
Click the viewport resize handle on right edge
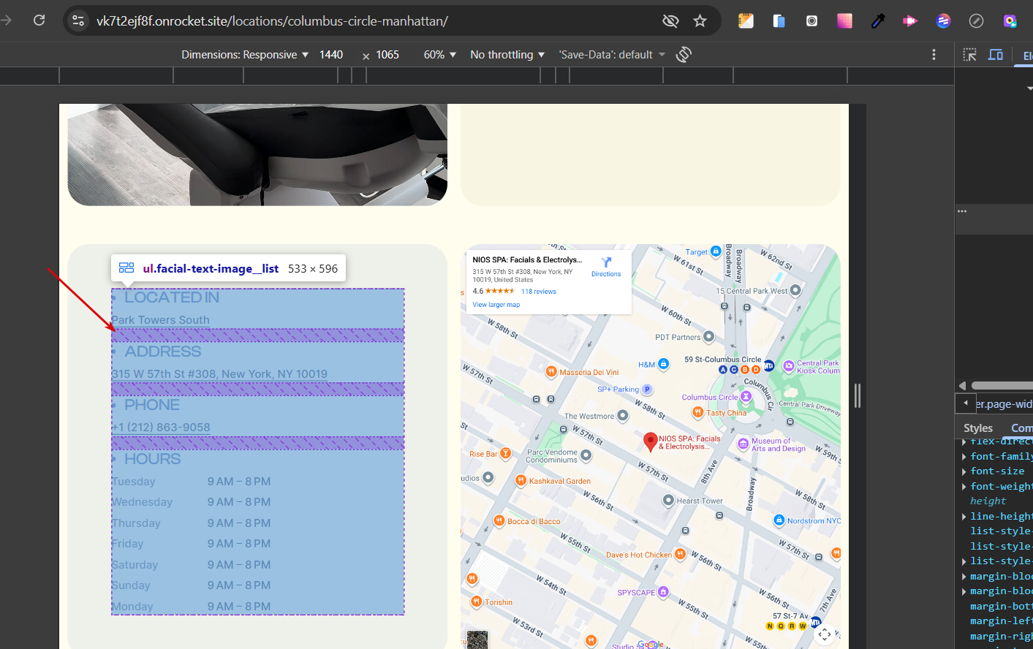coord(858,395)
